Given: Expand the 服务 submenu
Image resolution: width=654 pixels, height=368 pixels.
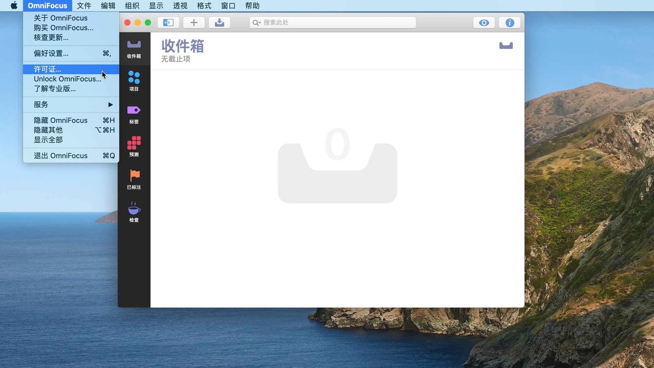Looking at the screenshot, I should 71,105.
